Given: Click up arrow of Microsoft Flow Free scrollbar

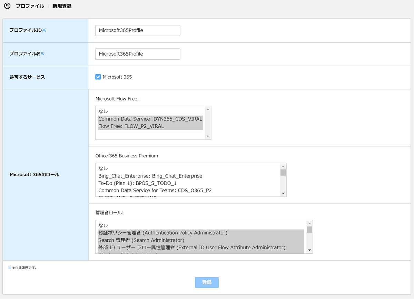Looking at the screenshot, I should click(x=208, y=109).
